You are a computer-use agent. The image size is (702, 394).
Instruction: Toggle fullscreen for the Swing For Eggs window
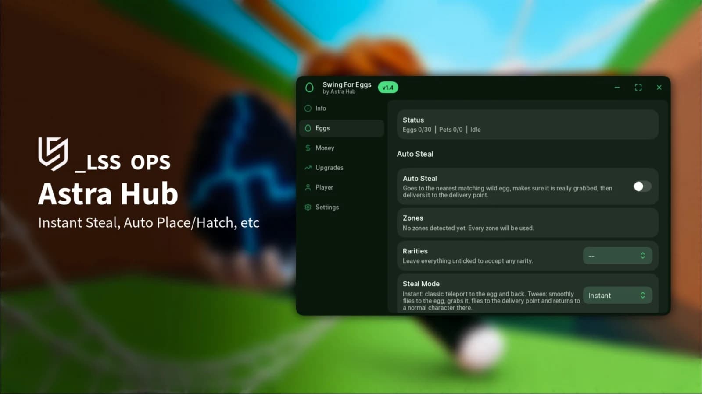[x=638, y=88]
